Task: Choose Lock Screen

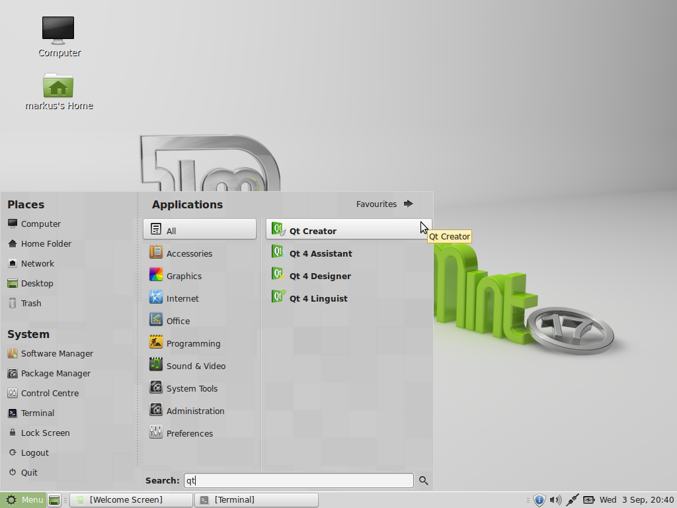Action: (x=39, y=433)
